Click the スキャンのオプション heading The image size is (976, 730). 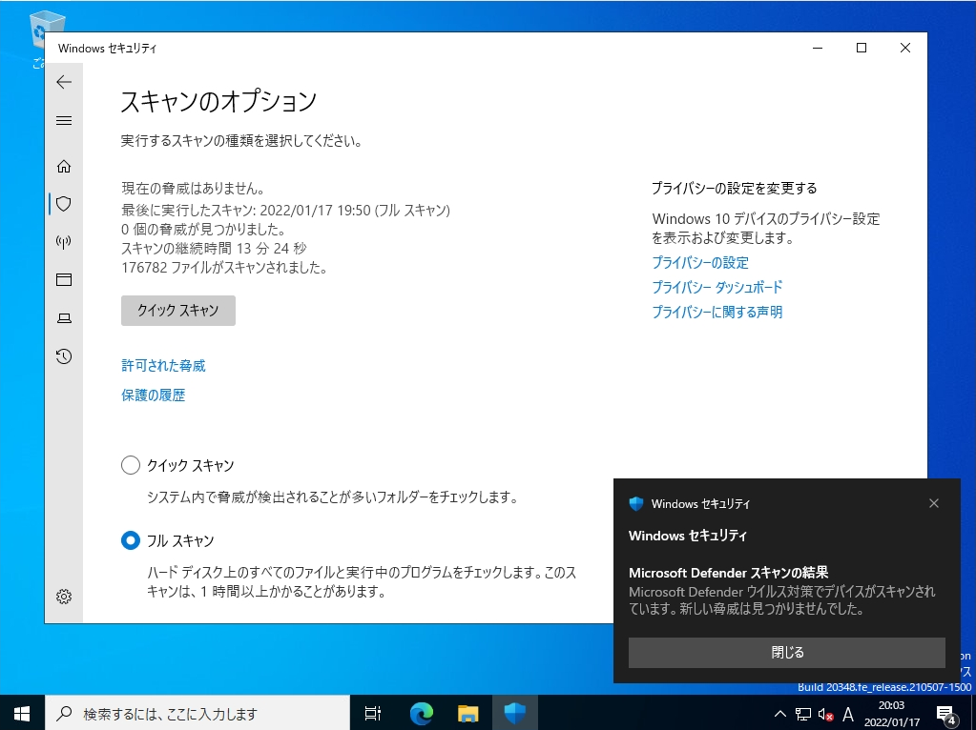click(x=218, y=101)
